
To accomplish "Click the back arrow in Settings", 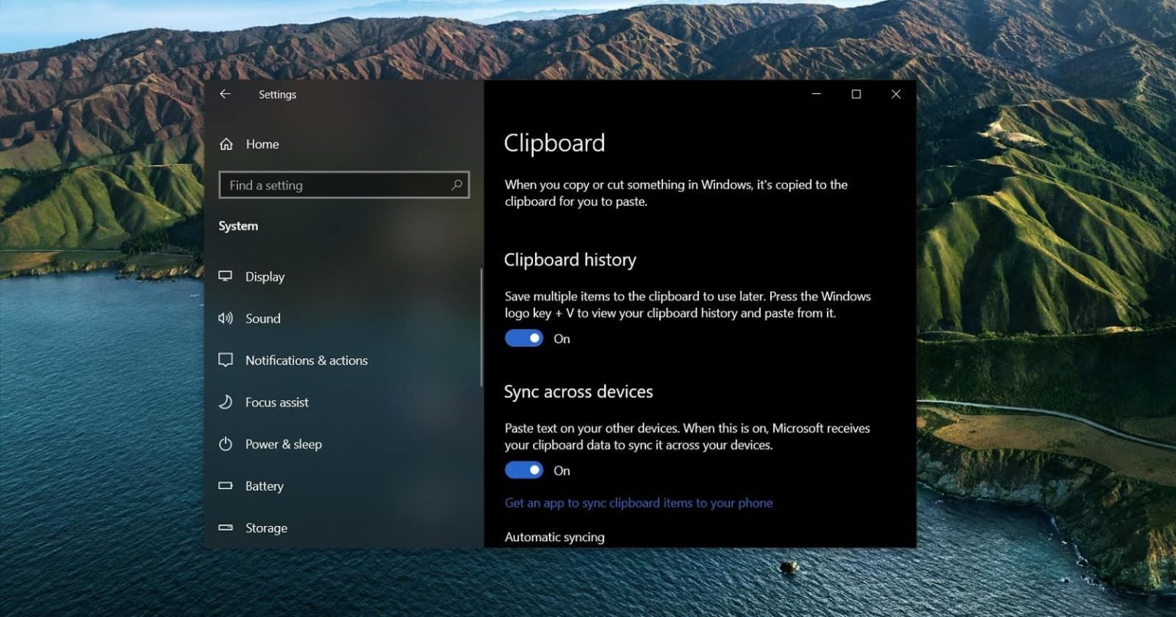I will tap(225, 94).
